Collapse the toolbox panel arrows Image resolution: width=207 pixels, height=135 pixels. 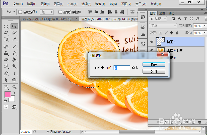(4, 18)
